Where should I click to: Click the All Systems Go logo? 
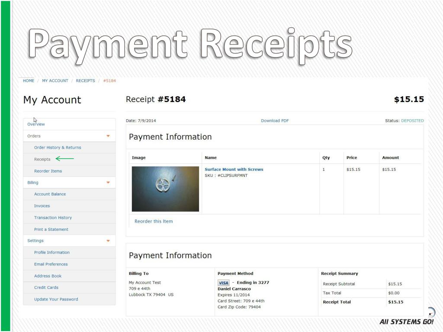[407, 317]
